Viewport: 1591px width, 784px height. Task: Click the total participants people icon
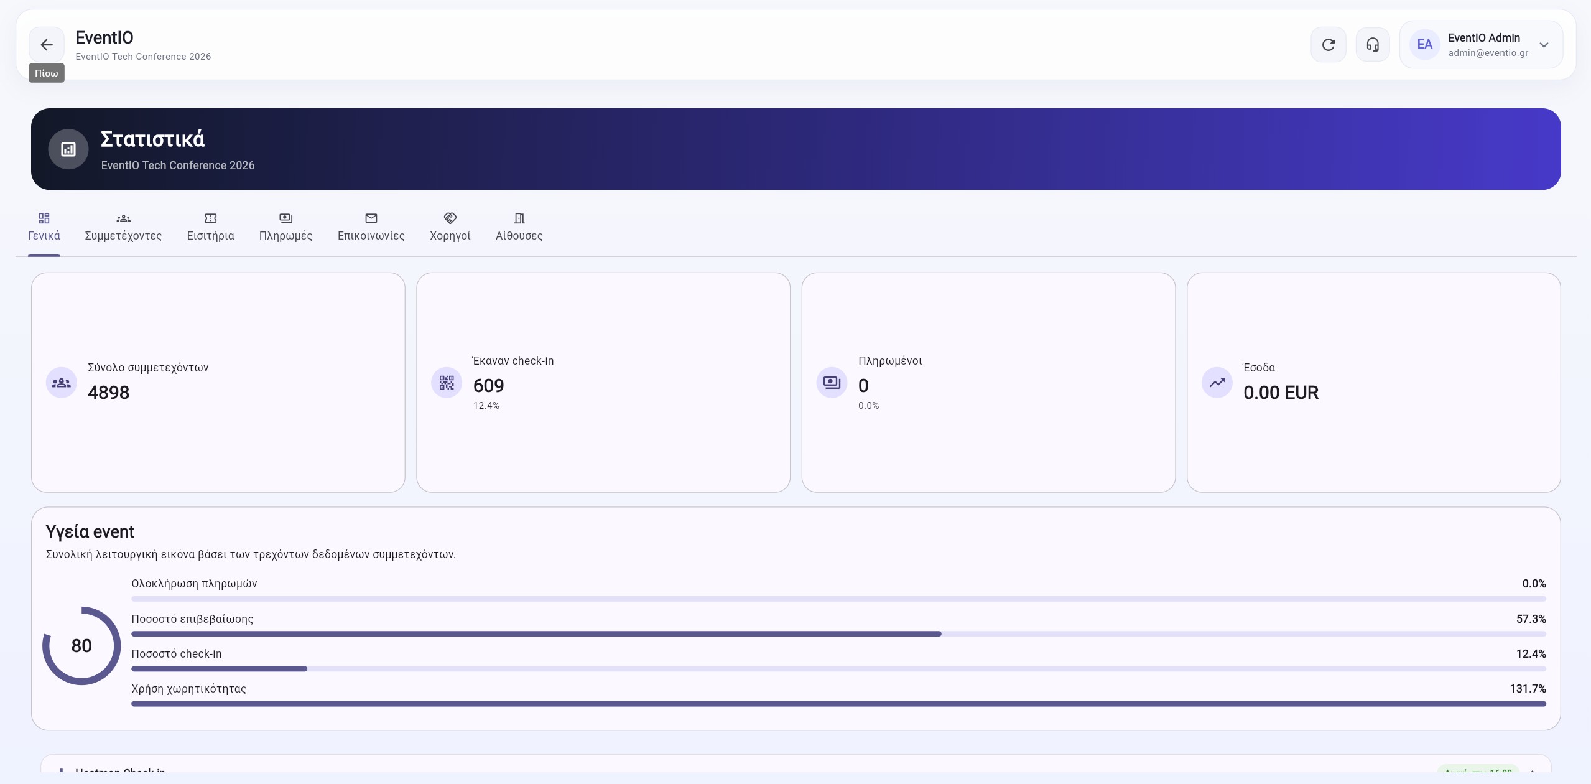(61, 383)
